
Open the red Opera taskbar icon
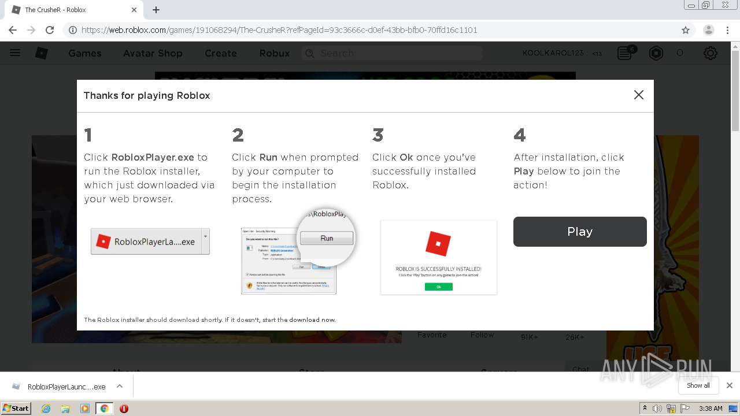(124, 408)
